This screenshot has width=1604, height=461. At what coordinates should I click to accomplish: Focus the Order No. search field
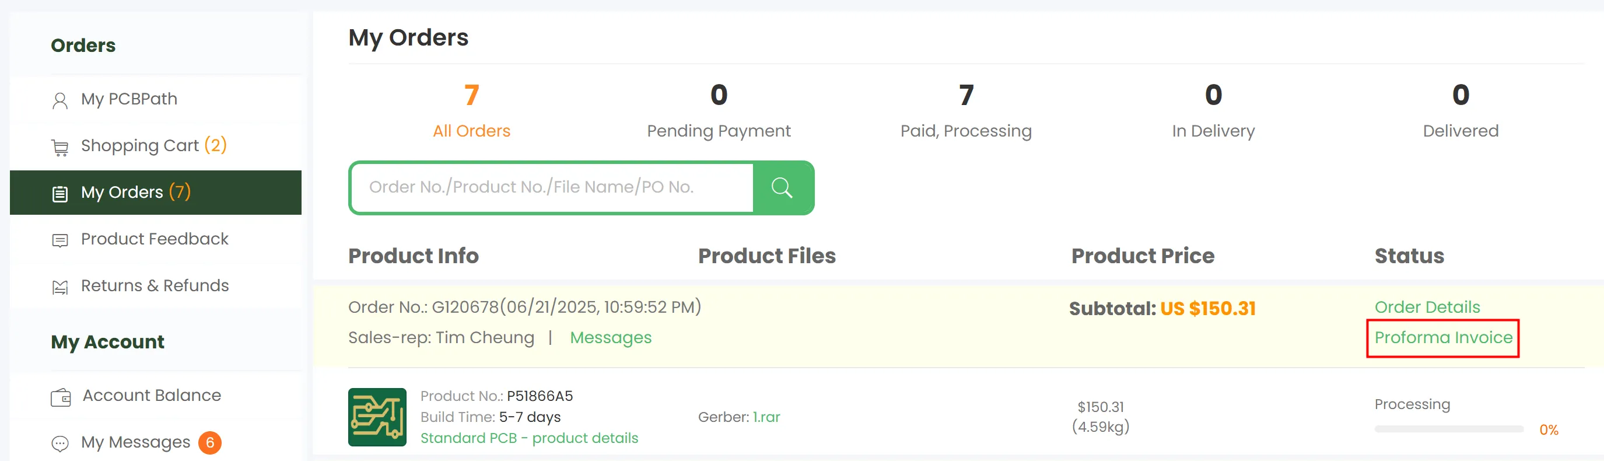click(x=552, y=187)
